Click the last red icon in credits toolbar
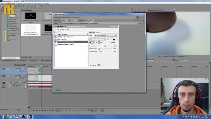Screen dimensions: 211x119 pyautogui.click(x=68, y=29)
